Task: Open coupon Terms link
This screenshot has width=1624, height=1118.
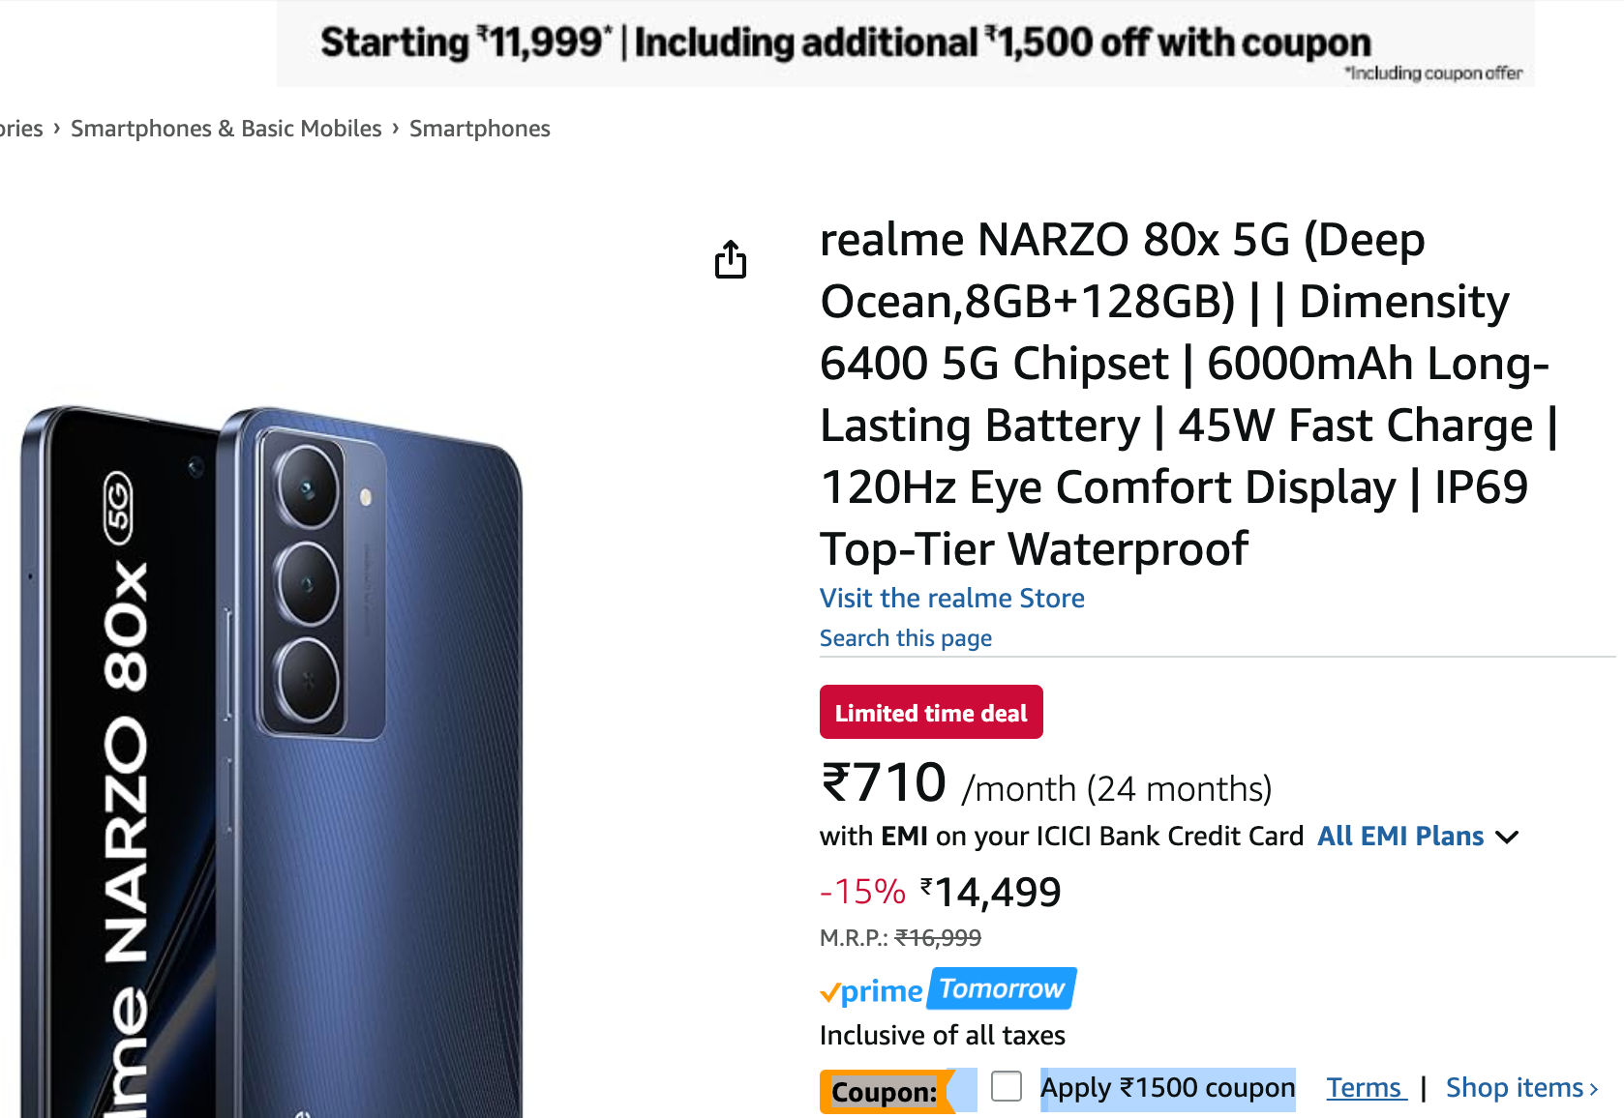Action: click(x=1366, y=1088)
